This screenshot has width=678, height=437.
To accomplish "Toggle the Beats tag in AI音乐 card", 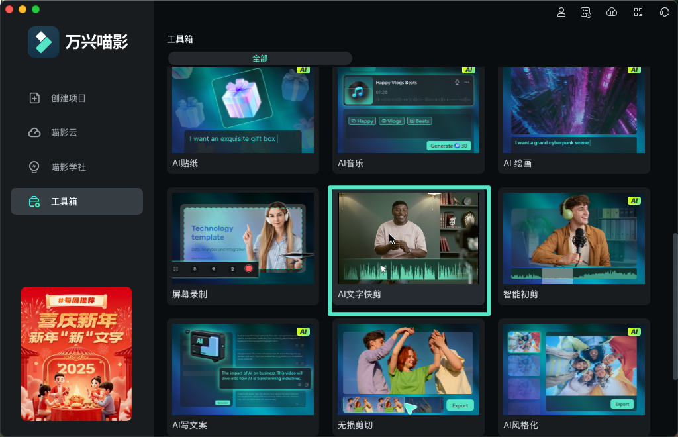I will point(420,121).
